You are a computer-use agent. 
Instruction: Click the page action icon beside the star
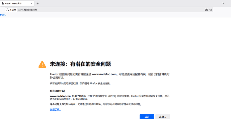(207, 10)
